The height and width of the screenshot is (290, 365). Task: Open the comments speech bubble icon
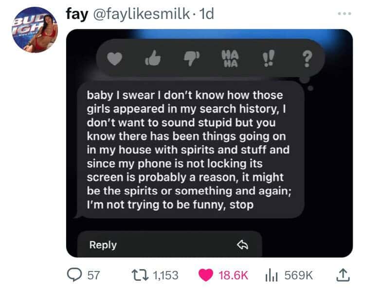pos(74,275)
